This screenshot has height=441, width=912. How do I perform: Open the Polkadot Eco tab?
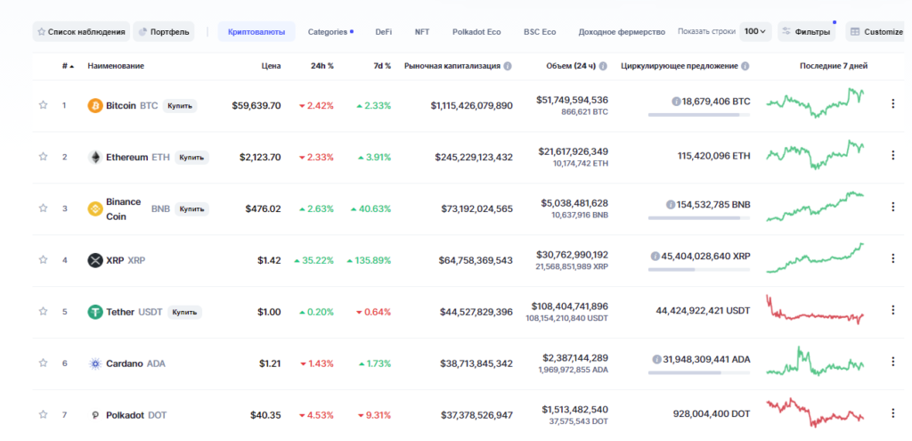[476, 32]
